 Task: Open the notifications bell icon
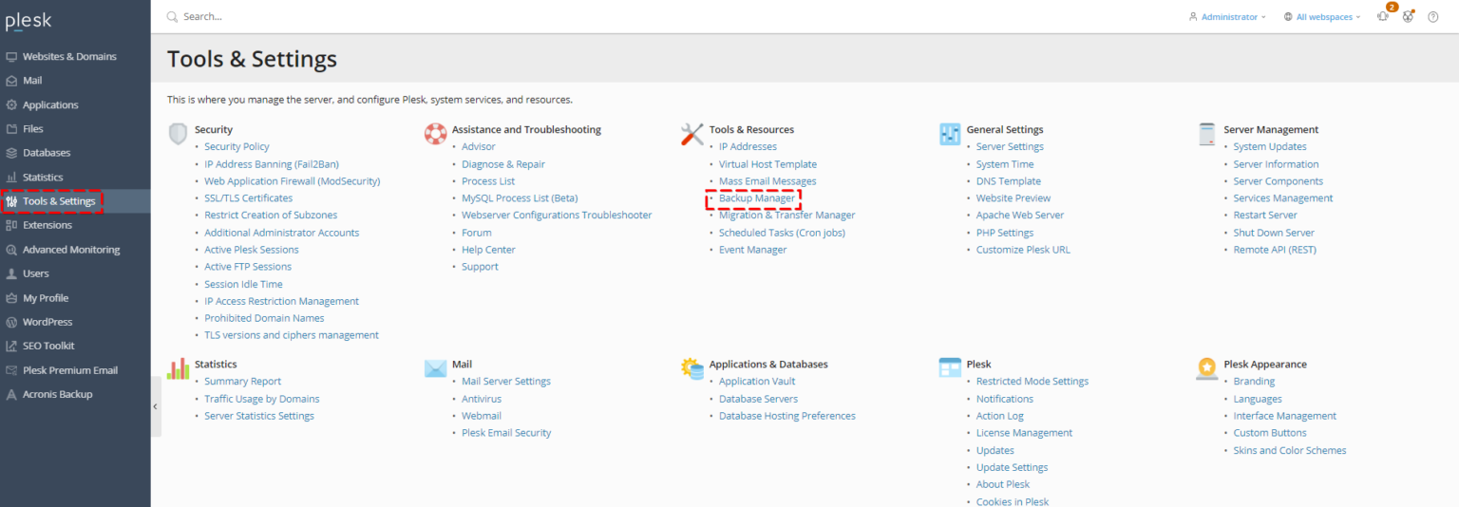pos(1383,16)
